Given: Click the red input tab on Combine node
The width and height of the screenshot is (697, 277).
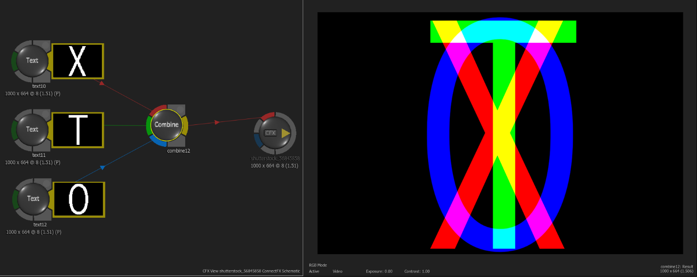Looking at the screenshot, I should pyautogui.click(x=158, y=108).
